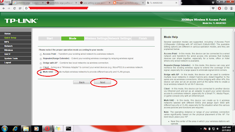Launch Internet Explorer from taskbar

pos(15,129)
